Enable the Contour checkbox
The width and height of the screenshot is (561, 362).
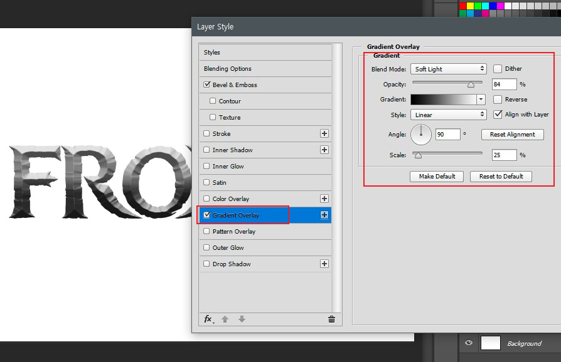tap(213, 101)
